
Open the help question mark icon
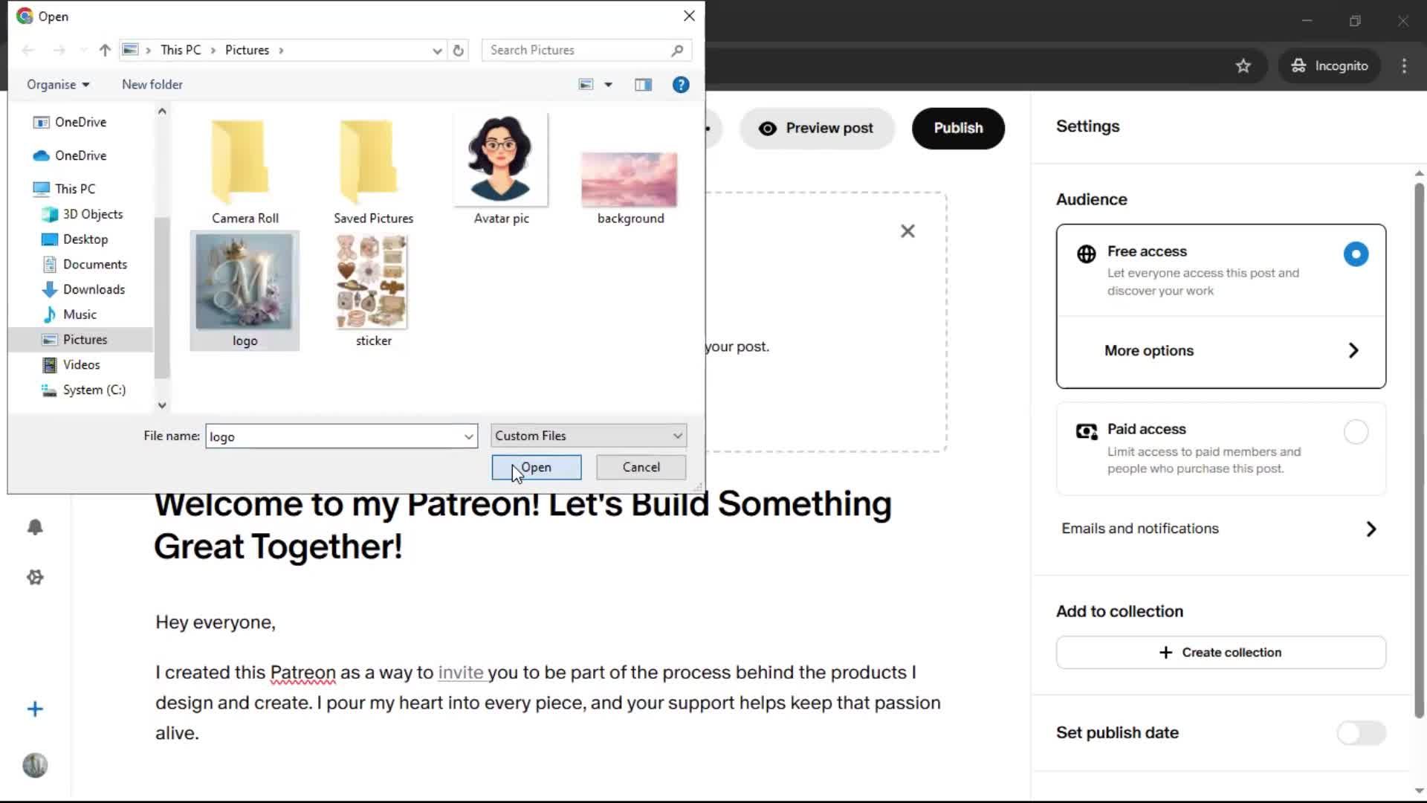tap(680, 85)
